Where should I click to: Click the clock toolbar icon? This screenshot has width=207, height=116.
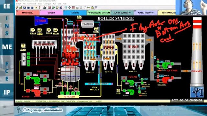(x=70, y=8)
